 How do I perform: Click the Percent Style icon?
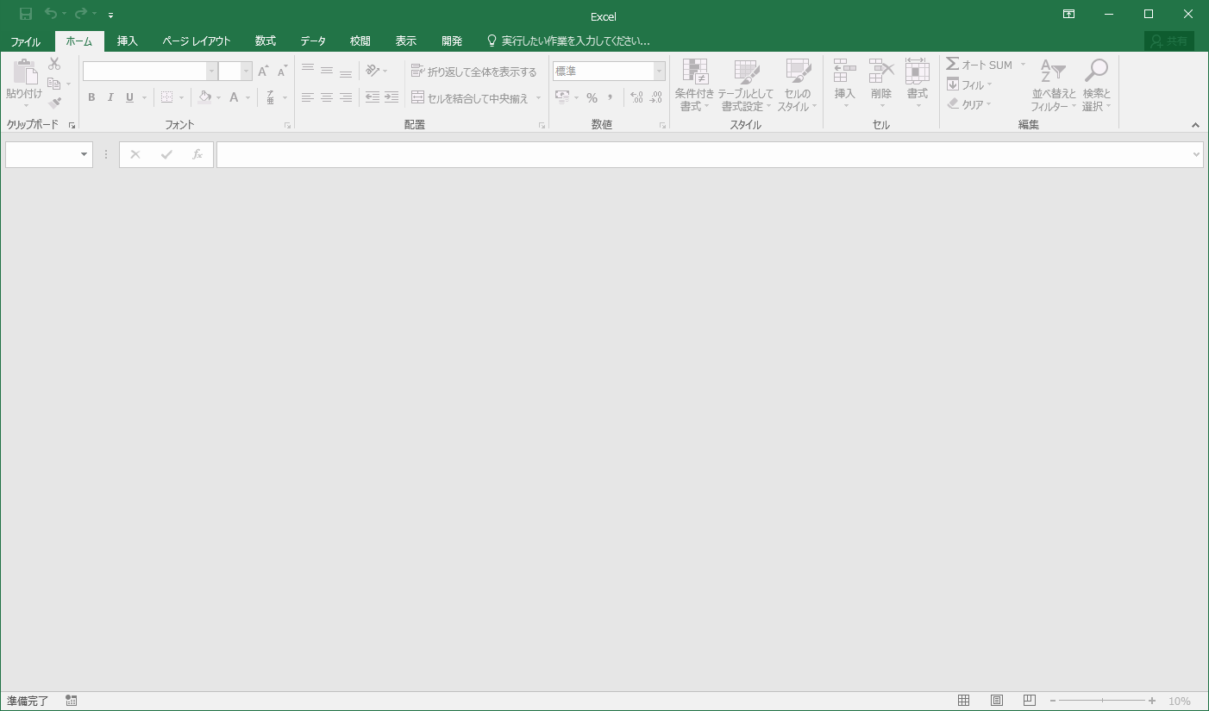click(592, 97)
